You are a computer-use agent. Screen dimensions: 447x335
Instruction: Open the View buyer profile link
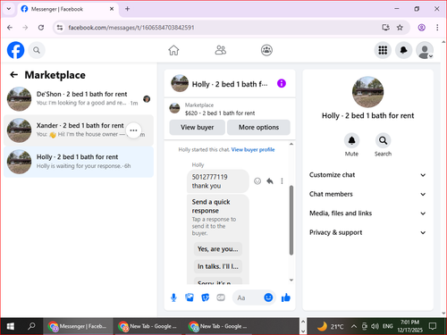coord(253,149)
